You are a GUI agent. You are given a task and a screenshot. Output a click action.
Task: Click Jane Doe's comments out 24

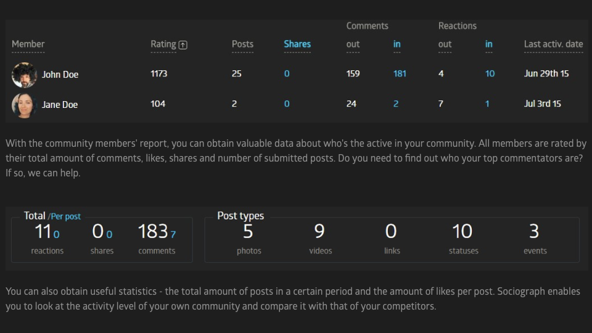point(351,104)
